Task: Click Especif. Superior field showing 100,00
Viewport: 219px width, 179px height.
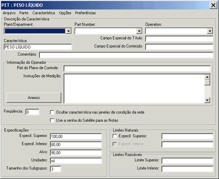Action: 76,136
